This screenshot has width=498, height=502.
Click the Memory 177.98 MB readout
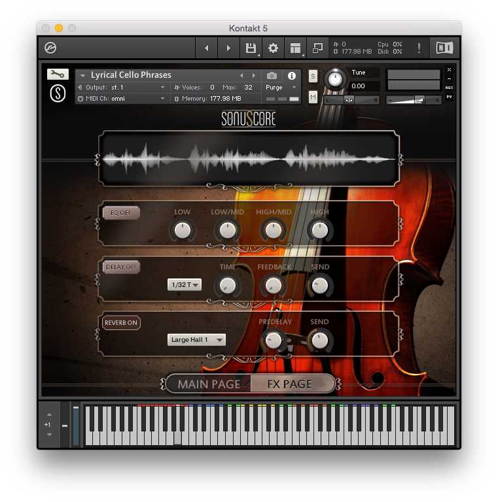coord(212,99)
